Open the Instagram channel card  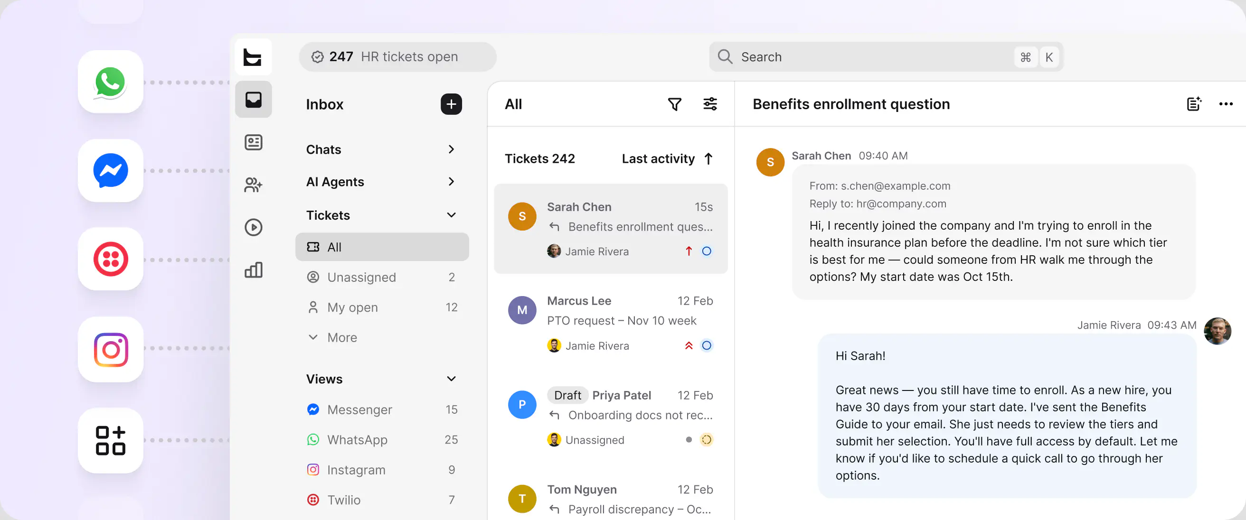tap(110, 349)
